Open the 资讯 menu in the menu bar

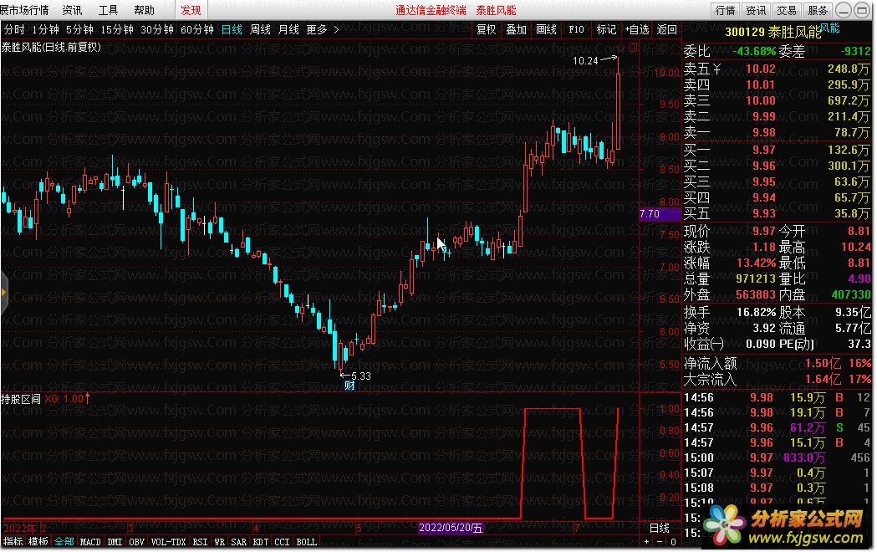point(72,10)
